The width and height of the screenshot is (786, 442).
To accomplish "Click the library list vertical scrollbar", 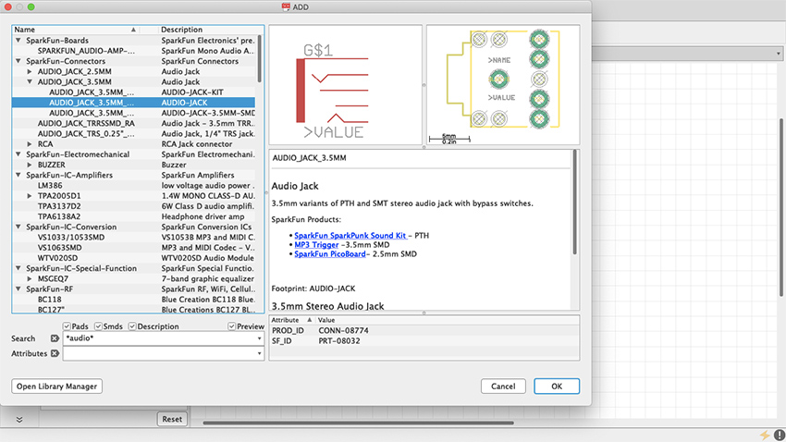I will click(x=259, y=58).
